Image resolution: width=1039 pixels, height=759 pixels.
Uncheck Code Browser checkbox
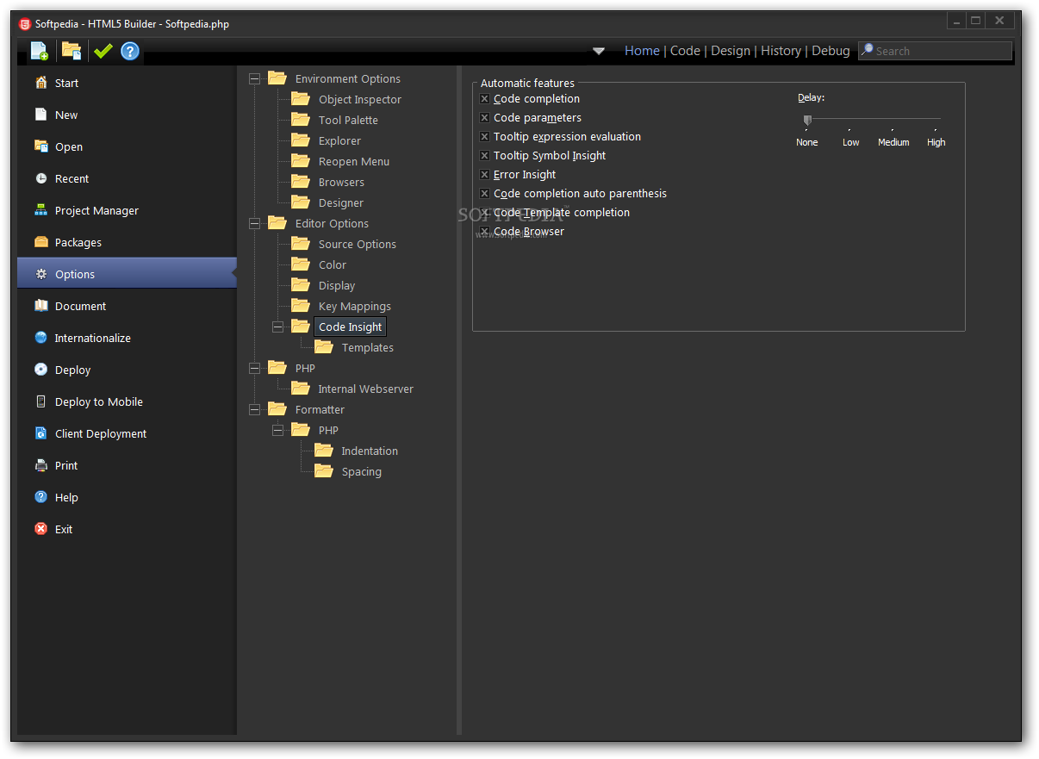tap(484, 232)
